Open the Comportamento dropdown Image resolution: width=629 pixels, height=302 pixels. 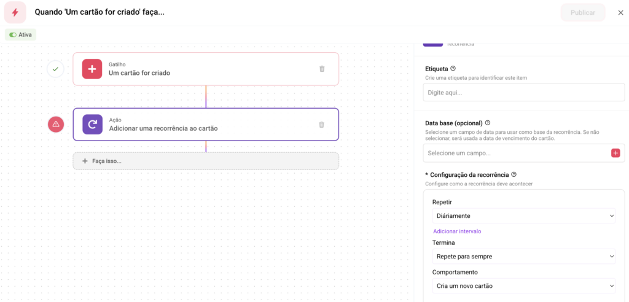[523, 285]
